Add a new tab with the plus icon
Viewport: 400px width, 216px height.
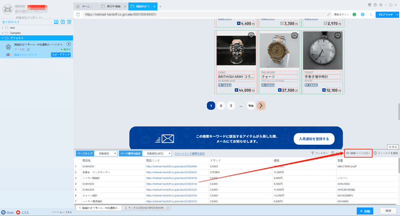160,6
